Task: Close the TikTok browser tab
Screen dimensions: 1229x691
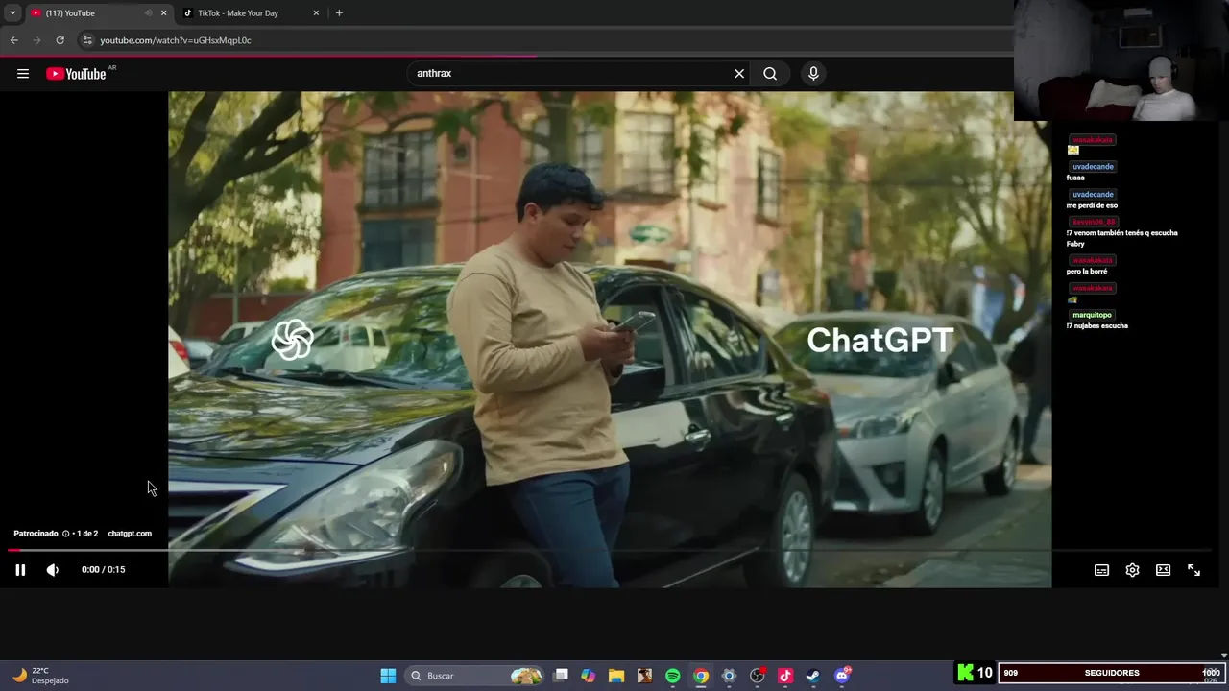Action: click(316, 13)
